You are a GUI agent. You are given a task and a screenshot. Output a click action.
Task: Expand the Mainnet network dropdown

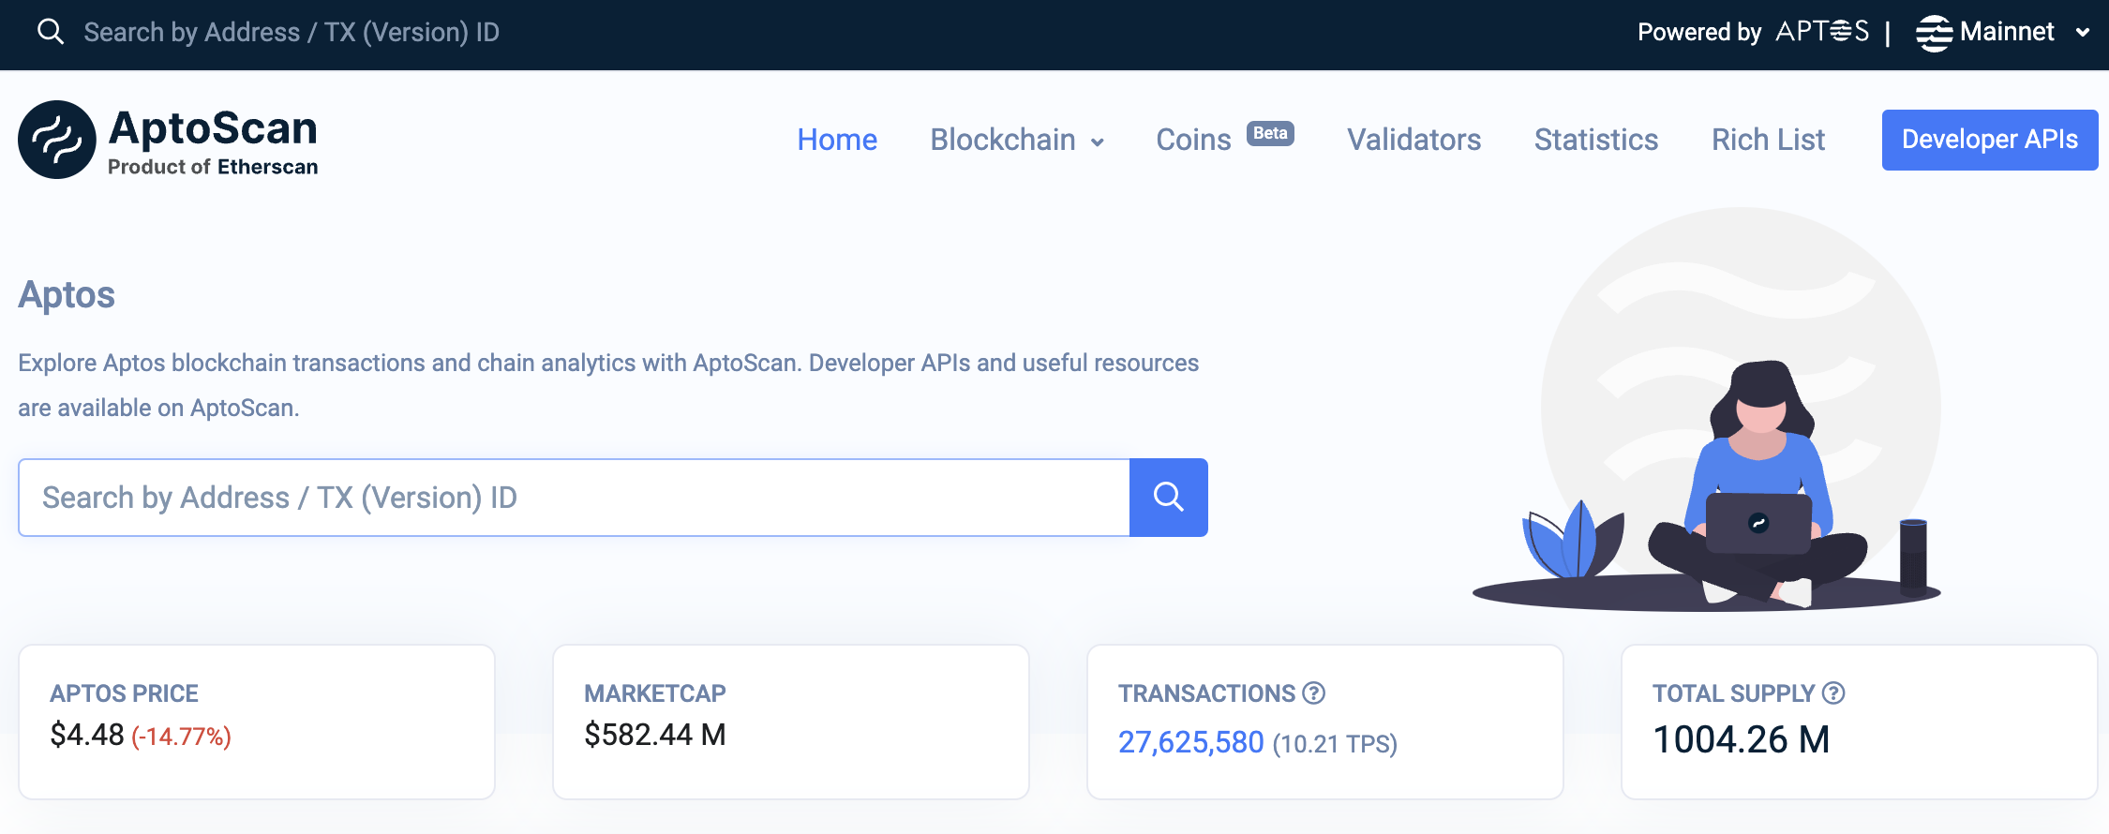2006,32
